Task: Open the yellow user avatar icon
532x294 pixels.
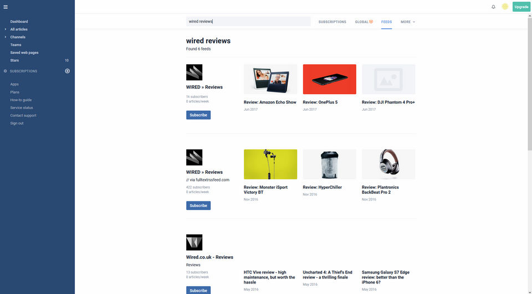Action: (505, 7)
